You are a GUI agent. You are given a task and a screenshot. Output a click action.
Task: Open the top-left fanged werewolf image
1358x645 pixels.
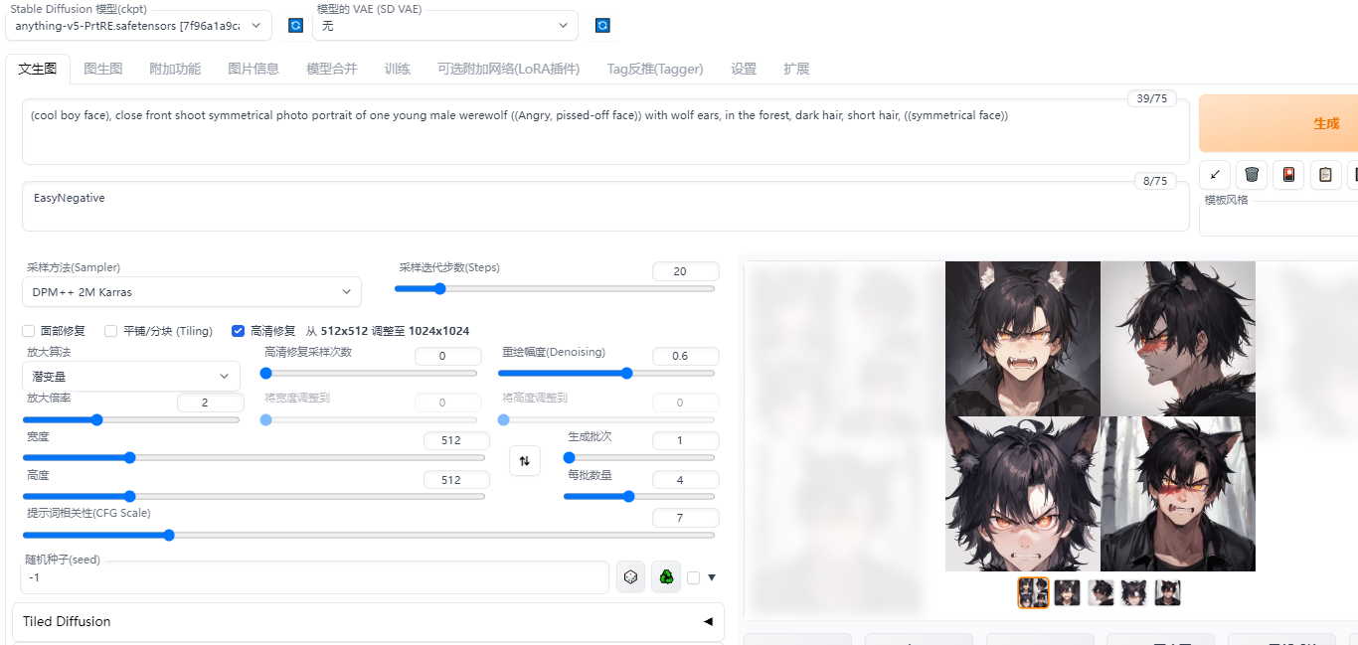point(1023,339)
